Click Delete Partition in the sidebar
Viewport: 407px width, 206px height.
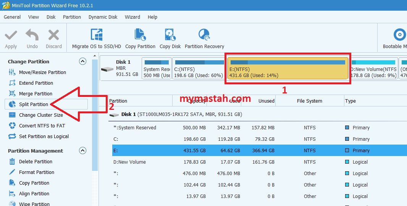click(36, 162)
